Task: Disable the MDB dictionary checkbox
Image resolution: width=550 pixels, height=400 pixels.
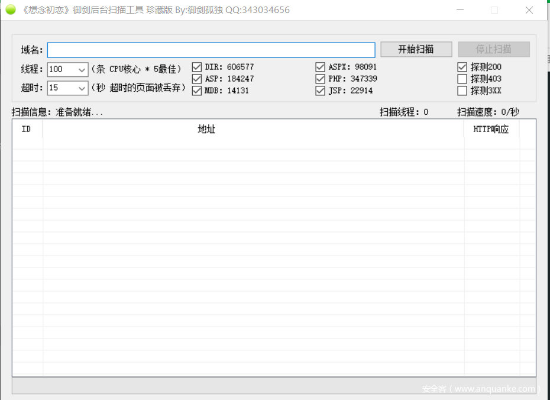Action: tap(197, 91)
